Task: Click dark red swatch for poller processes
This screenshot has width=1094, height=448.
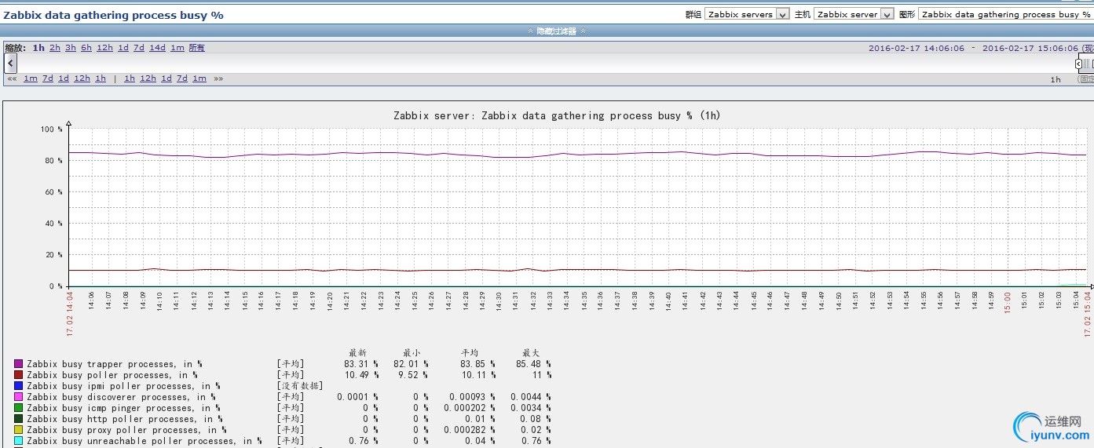Action: pyautogui.click(x=18, y=375)
